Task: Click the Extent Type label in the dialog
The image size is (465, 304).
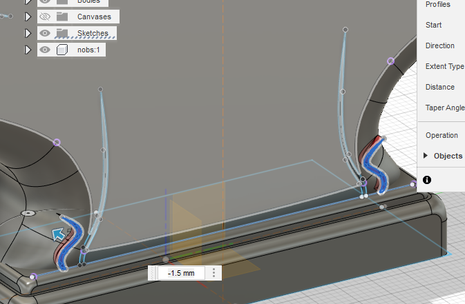Action: (x=444, y=66)
